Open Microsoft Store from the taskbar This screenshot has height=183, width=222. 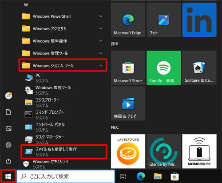click(174, 176)
